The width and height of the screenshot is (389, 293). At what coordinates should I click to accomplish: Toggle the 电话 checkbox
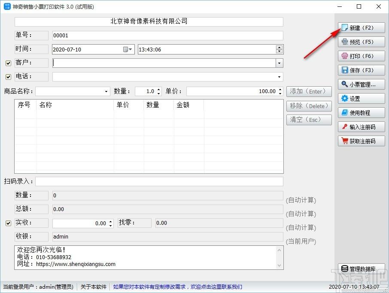8,77
